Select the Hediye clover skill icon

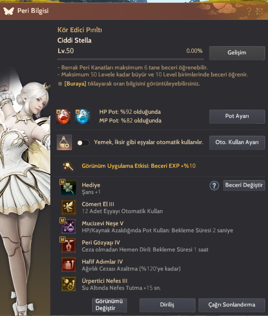[x=69, y=188]
